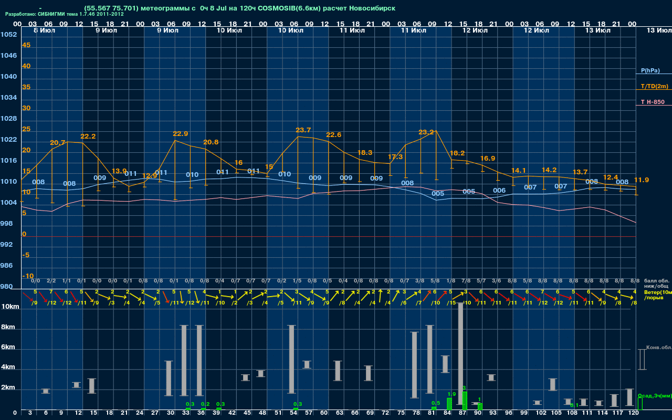The image size is (672, 420).
Task: Click the Ветер(10м) wind legend label
Action: 659,292
